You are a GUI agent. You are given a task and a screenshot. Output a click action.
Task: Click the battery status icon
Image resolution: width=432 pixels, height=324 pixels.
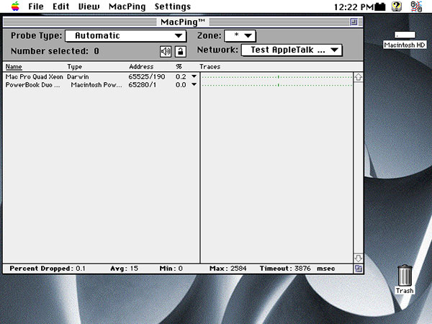pos(379,6)
